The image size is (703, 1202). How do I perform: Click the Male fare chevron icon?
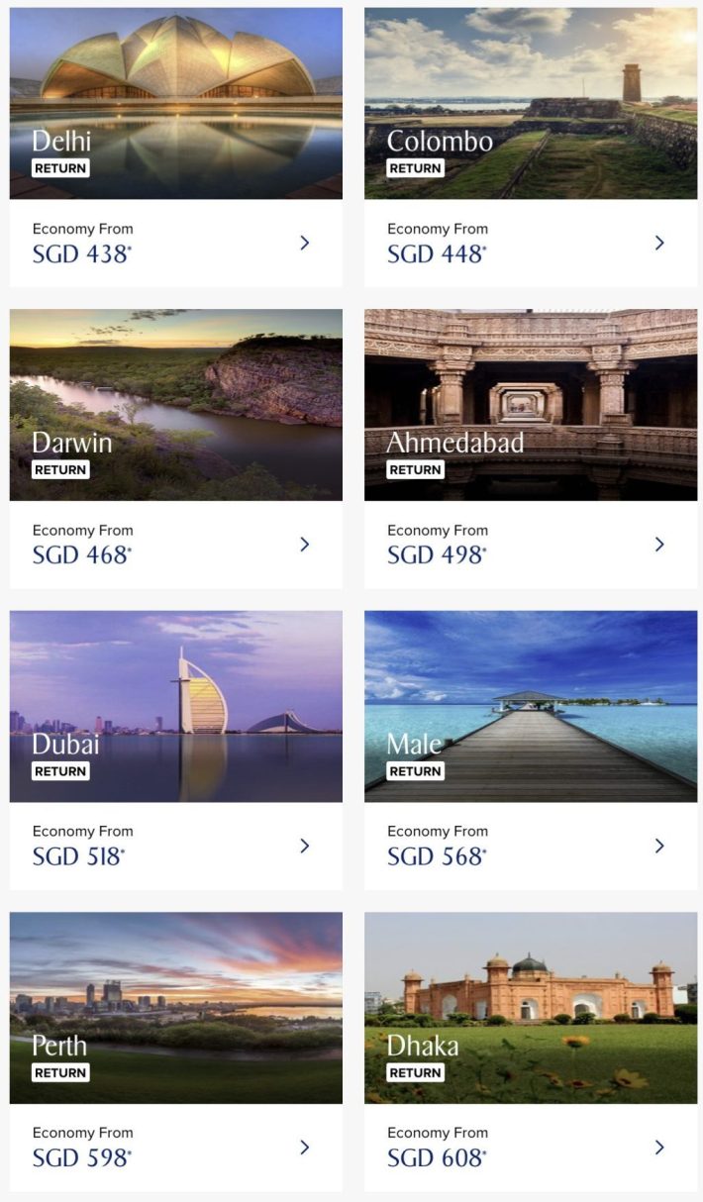click(x=659, y=846)
